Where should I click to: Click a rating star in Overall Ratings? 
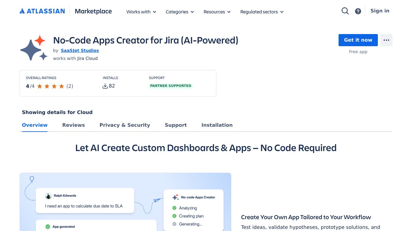(47, 86)
